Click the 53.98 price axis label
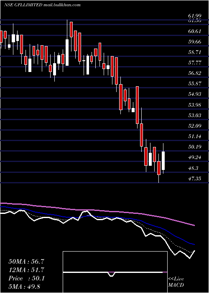This screenshot has width=209, height=293. point(195,105)
